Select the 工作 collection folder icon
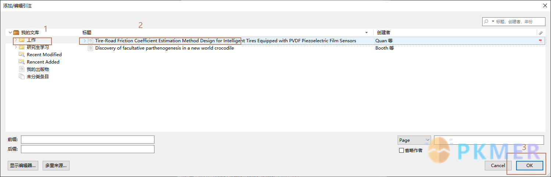551x177 pixels. coord(22,40)
